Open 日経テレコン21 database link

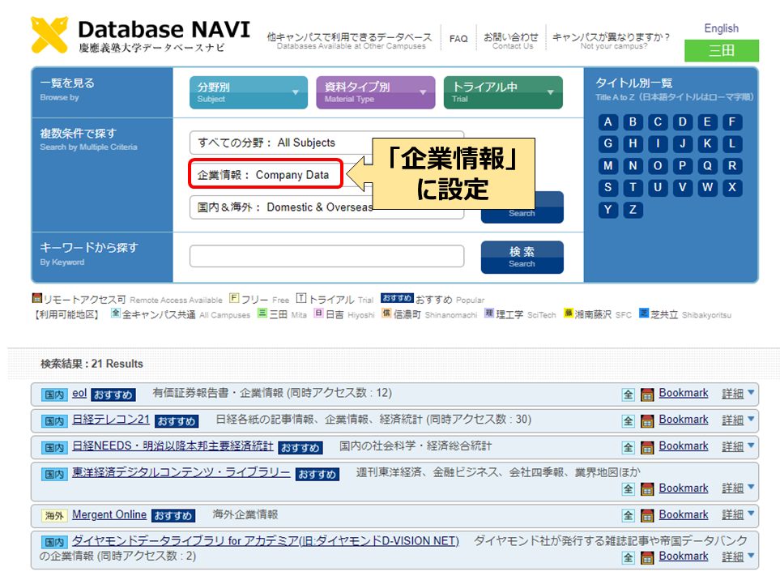click(x=111, y=420)
